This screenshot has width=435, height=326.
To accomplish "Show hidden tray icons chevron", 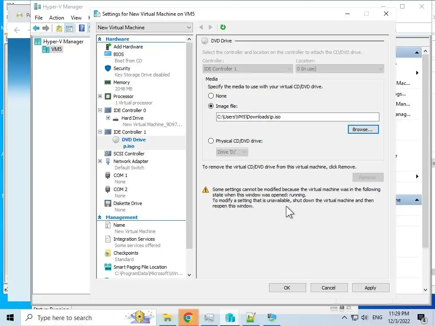I will coord(344,318).
